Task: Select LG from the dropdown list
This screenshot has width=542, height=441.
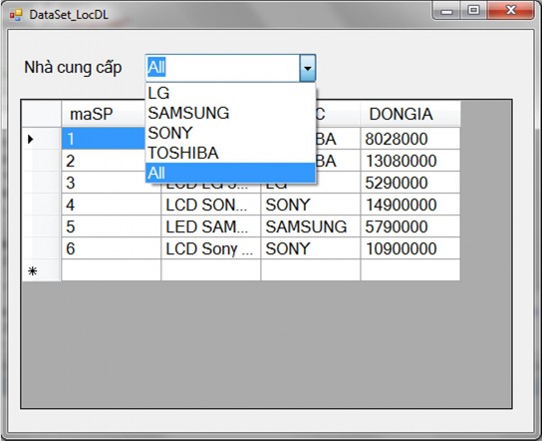Action: 230,93
